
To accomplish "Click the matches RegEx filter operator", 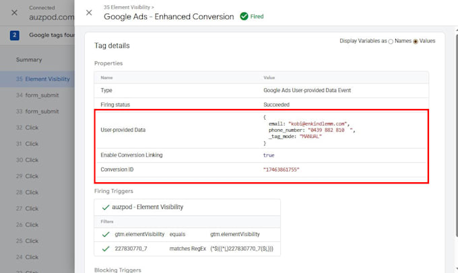I will pyautogui.click(x=187, y=249).
